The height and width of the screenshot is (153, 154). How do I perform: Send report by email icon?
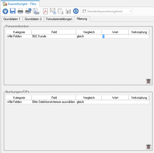(53, 11)
